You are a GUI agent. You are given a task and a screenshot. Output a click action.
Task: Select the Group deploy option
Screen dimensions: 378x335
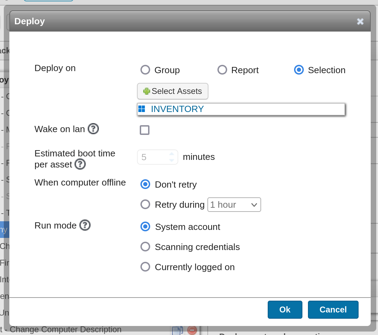[x=145, y=70]
